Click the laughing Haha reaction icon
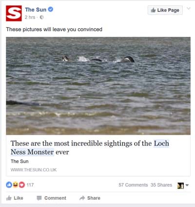The image size is (195, 207). pyautogui.click(x=16, y=185)
